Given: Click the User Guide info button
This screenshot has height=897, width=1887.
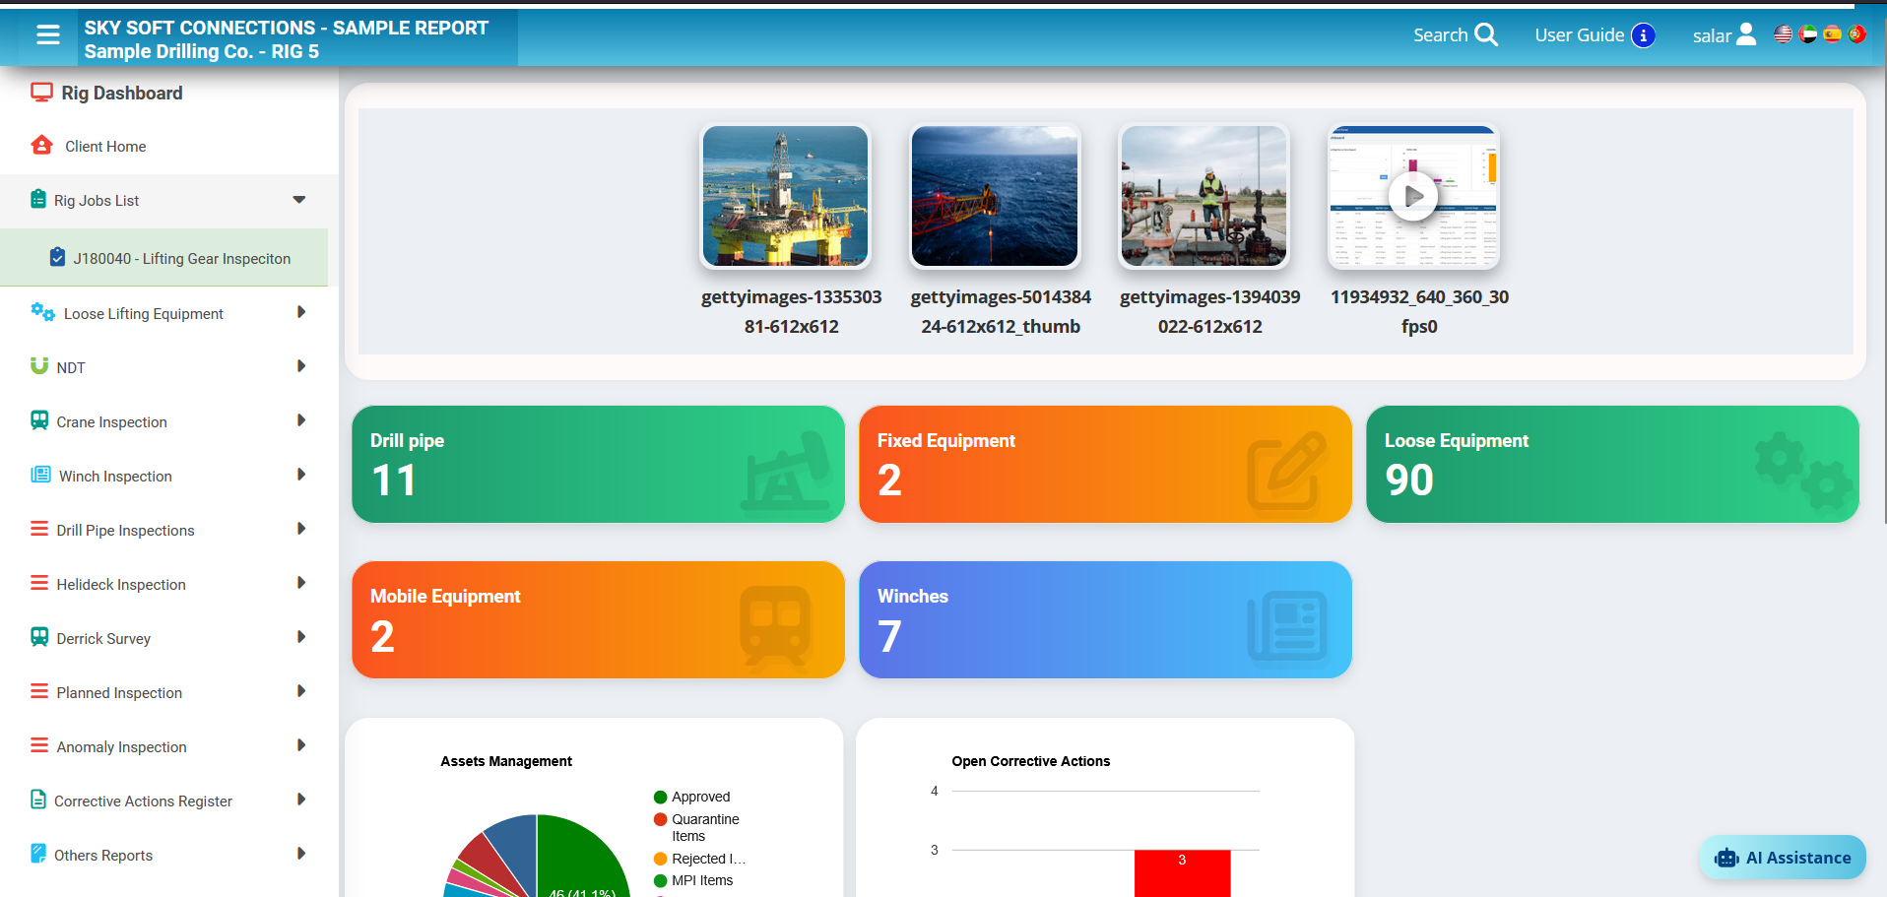Looking at the screenshot, I should [1644, 34].
